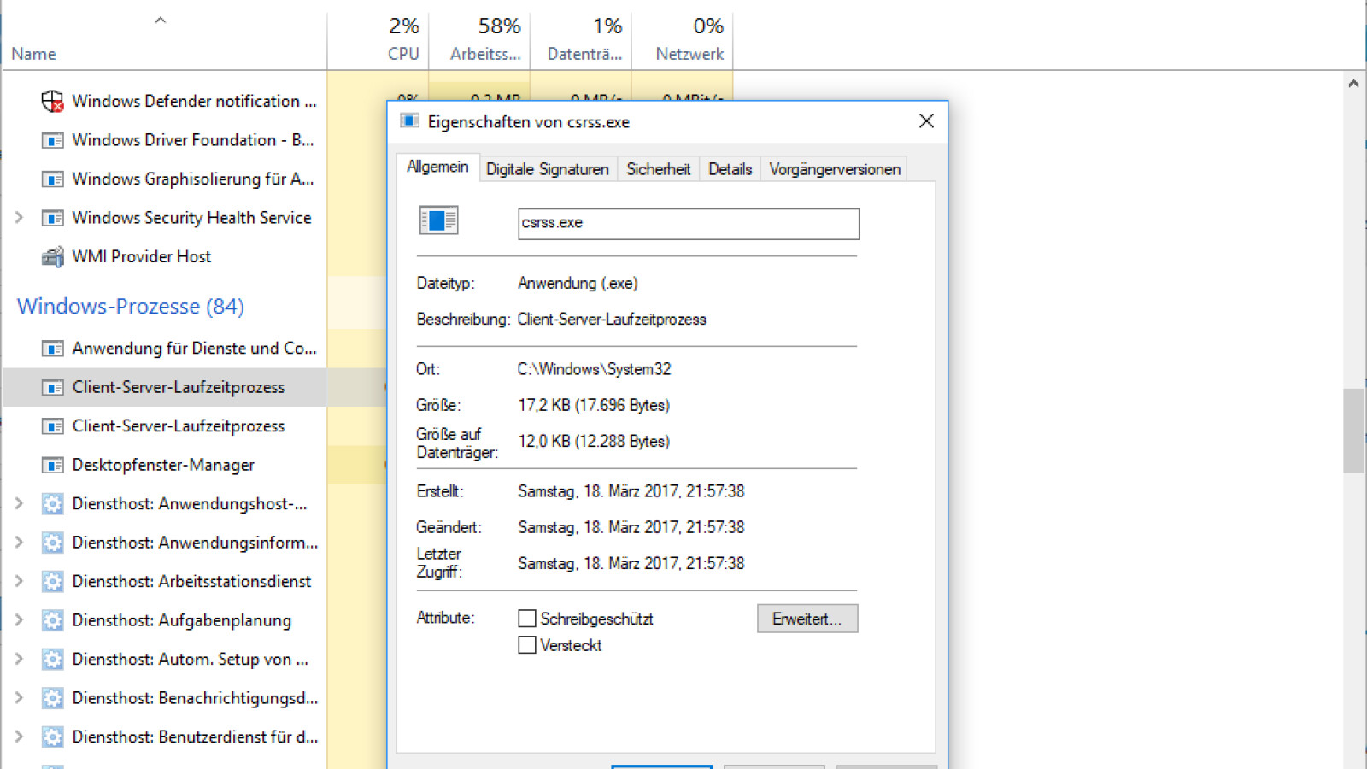Click the gear icon beside Diensthost: Arbeitsstationsdienst
This screenshot has width=1367, height=769.
click(53, 581)
